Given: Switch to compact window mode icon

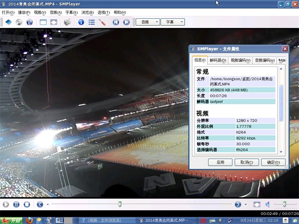Looking at the screenshot, I should click(x=43, y=22).
